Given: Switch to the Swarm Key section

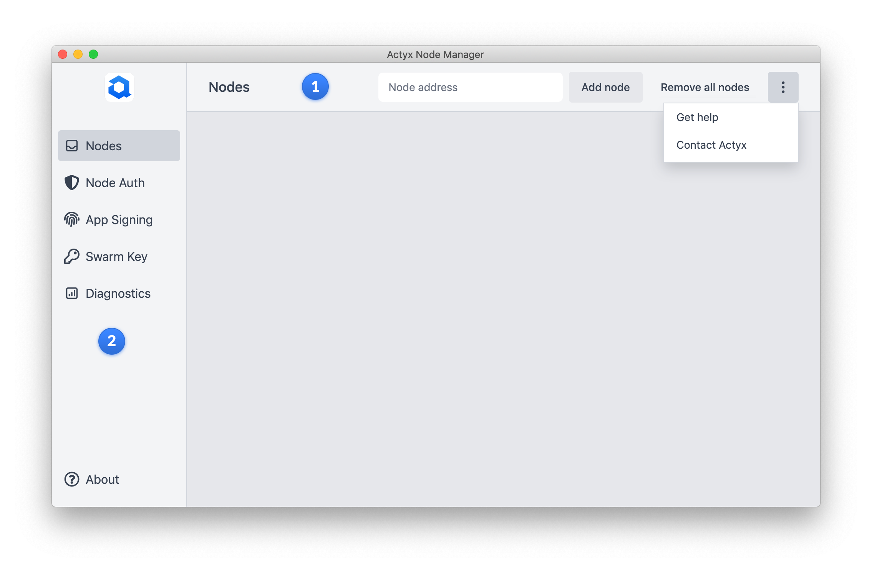Looking at the screenshot, I should 116,256.
